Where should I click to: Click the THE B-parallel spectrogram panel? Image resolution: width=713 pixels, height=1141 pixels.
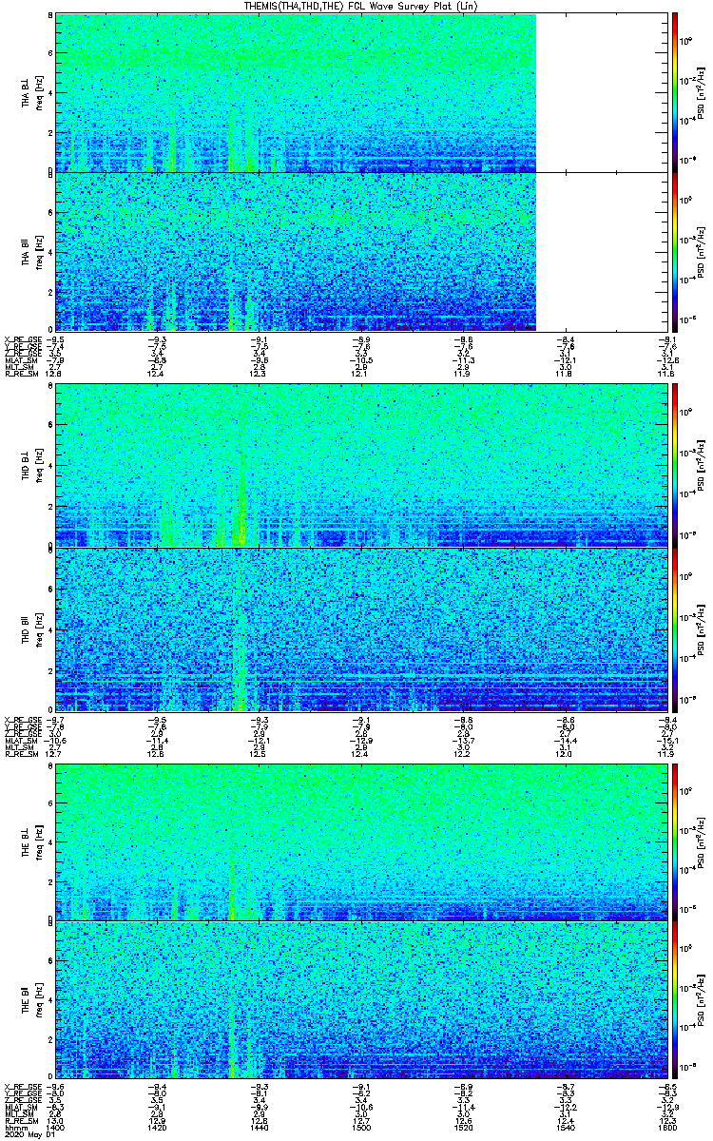coord(360,999)
